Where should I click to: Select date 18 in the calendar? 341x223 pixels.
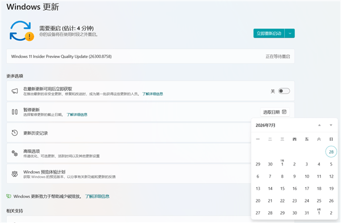(319, 188)
